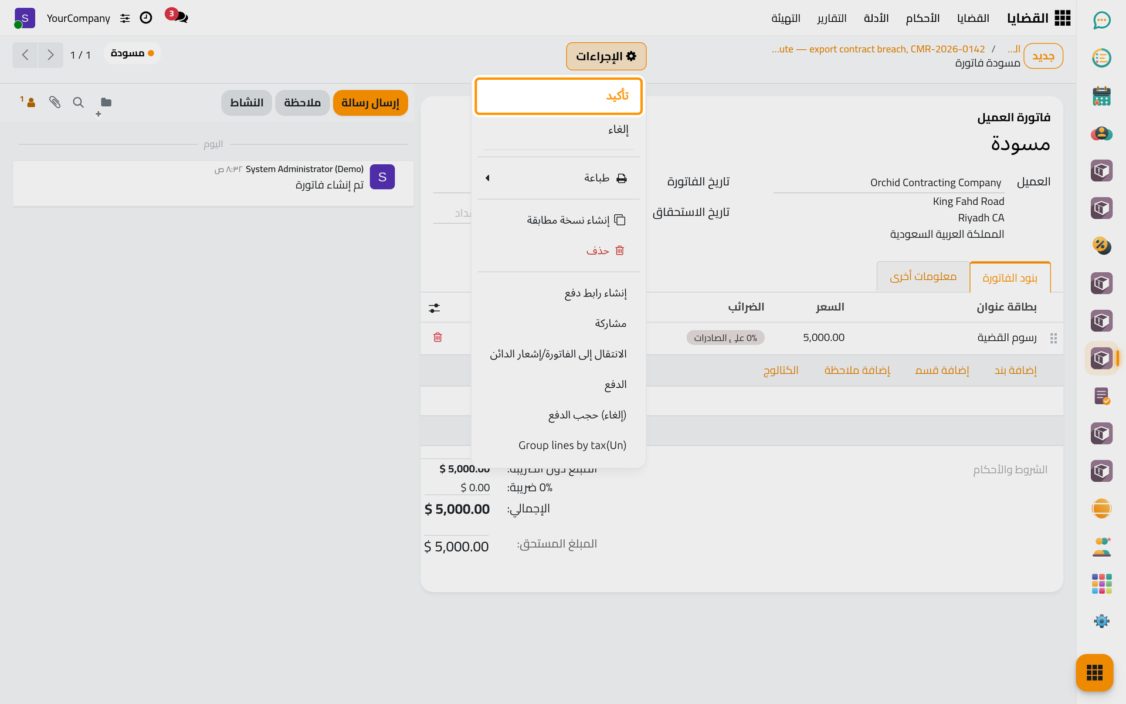Viewport: 1126px width, 704px height.
Task: Open the Contacts app icon in sidebar
Action: tap(1101, 133)
